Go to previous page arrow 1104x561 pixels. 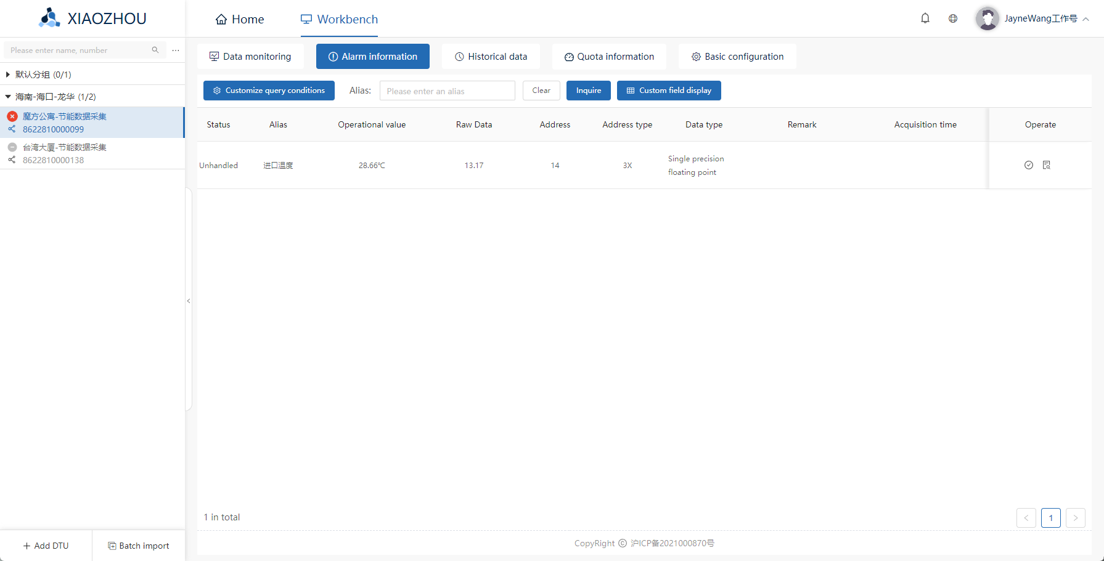(1026, 518)
